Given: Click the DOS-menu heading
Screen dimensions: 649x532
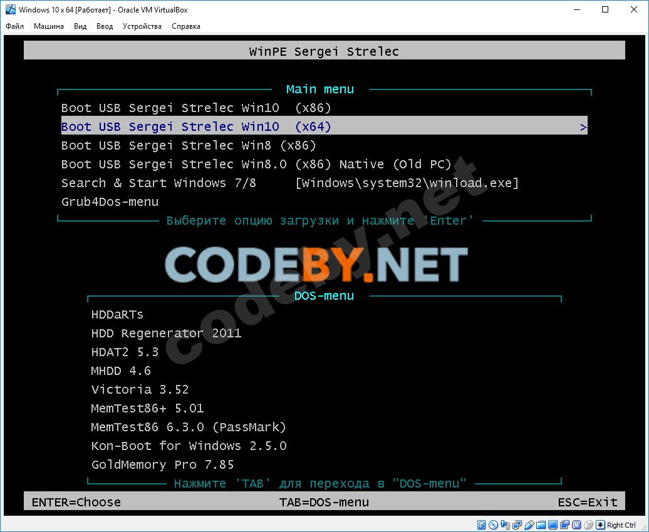Looking at the screenshot, I should (x=324, y=296).
